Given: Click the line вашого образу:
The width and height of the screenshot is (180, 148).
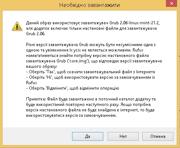Looking at the screenshot, I should pyautogui.click(x=42, y=66).
